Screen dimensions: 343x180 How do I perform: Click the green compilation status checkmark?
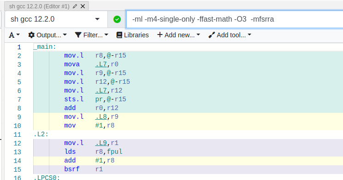click(x=117, y=19)
